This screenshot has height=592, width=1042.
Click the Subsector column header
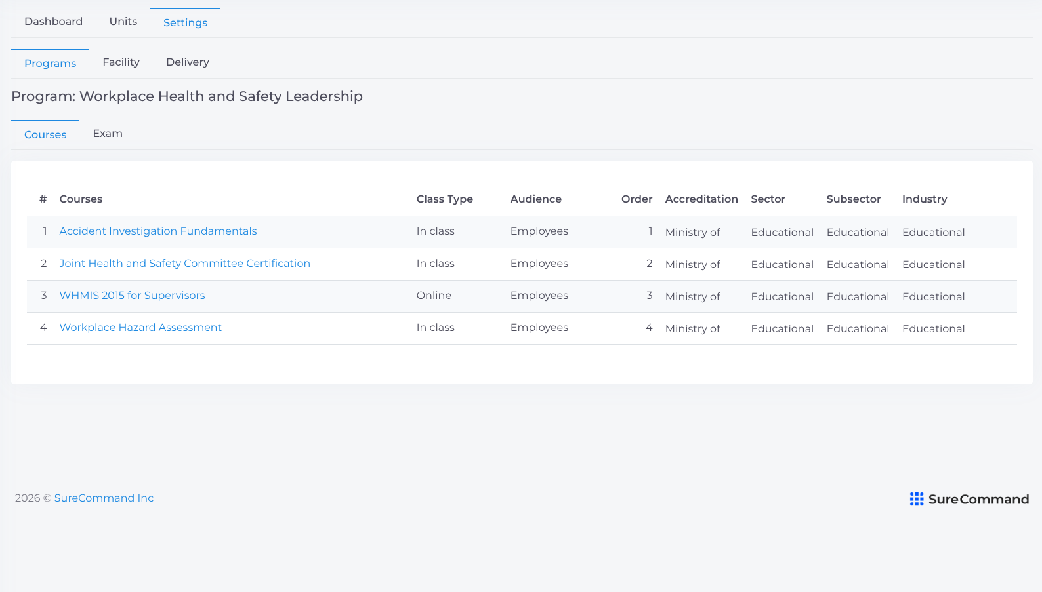(x=853, y=199)
